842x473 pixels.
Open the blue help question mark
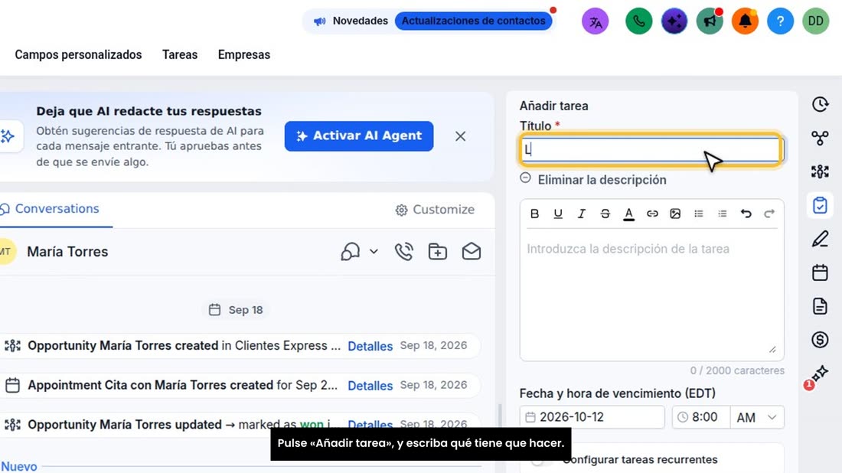pyautogui.click(x=780, y=21)
